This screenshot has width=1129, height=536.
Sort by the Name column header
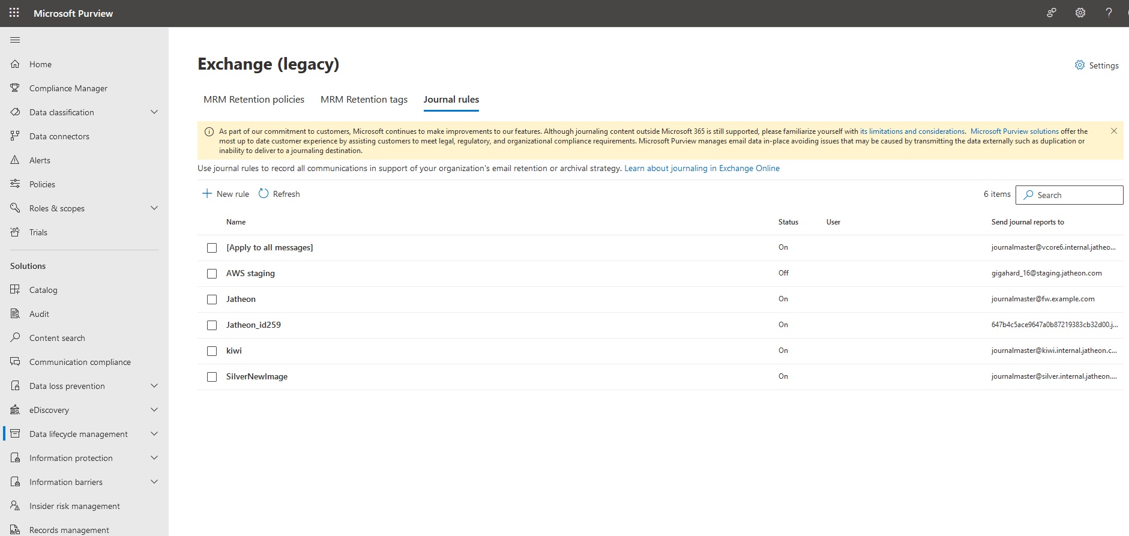(x=236, y=222)
